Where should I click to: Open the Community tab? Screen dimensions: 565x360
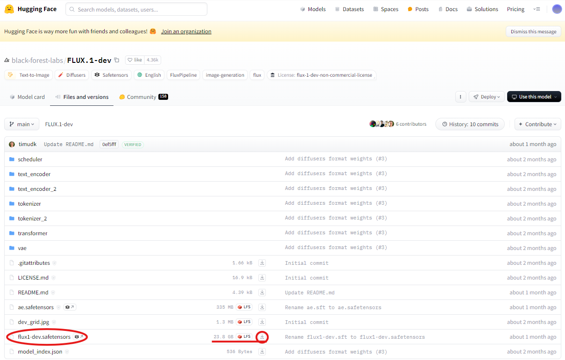click(144, 97)
